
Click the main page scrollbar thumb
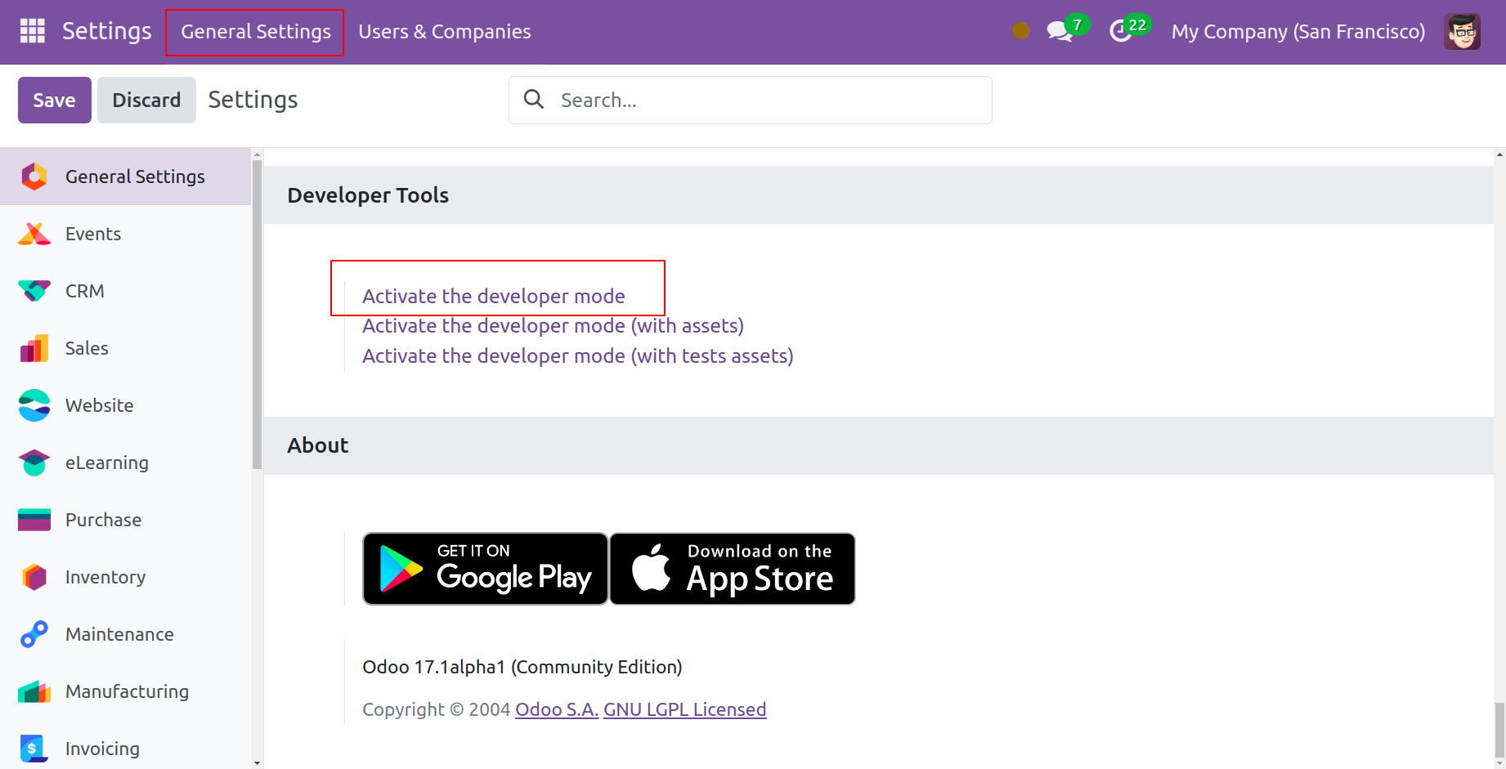1499,730
